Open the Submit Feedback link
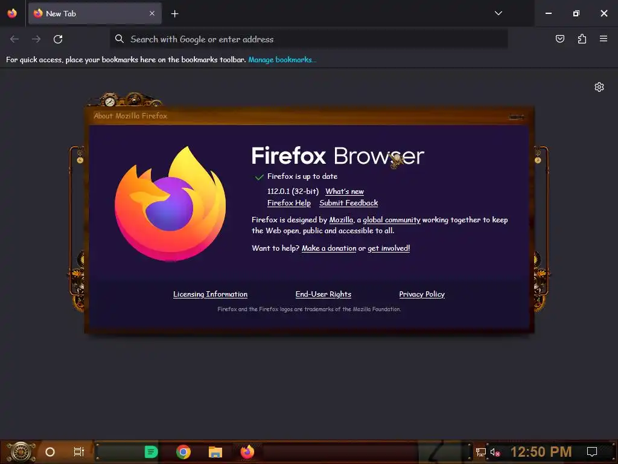The height and width of the screenshot is (464, 618). pos(348,203)
